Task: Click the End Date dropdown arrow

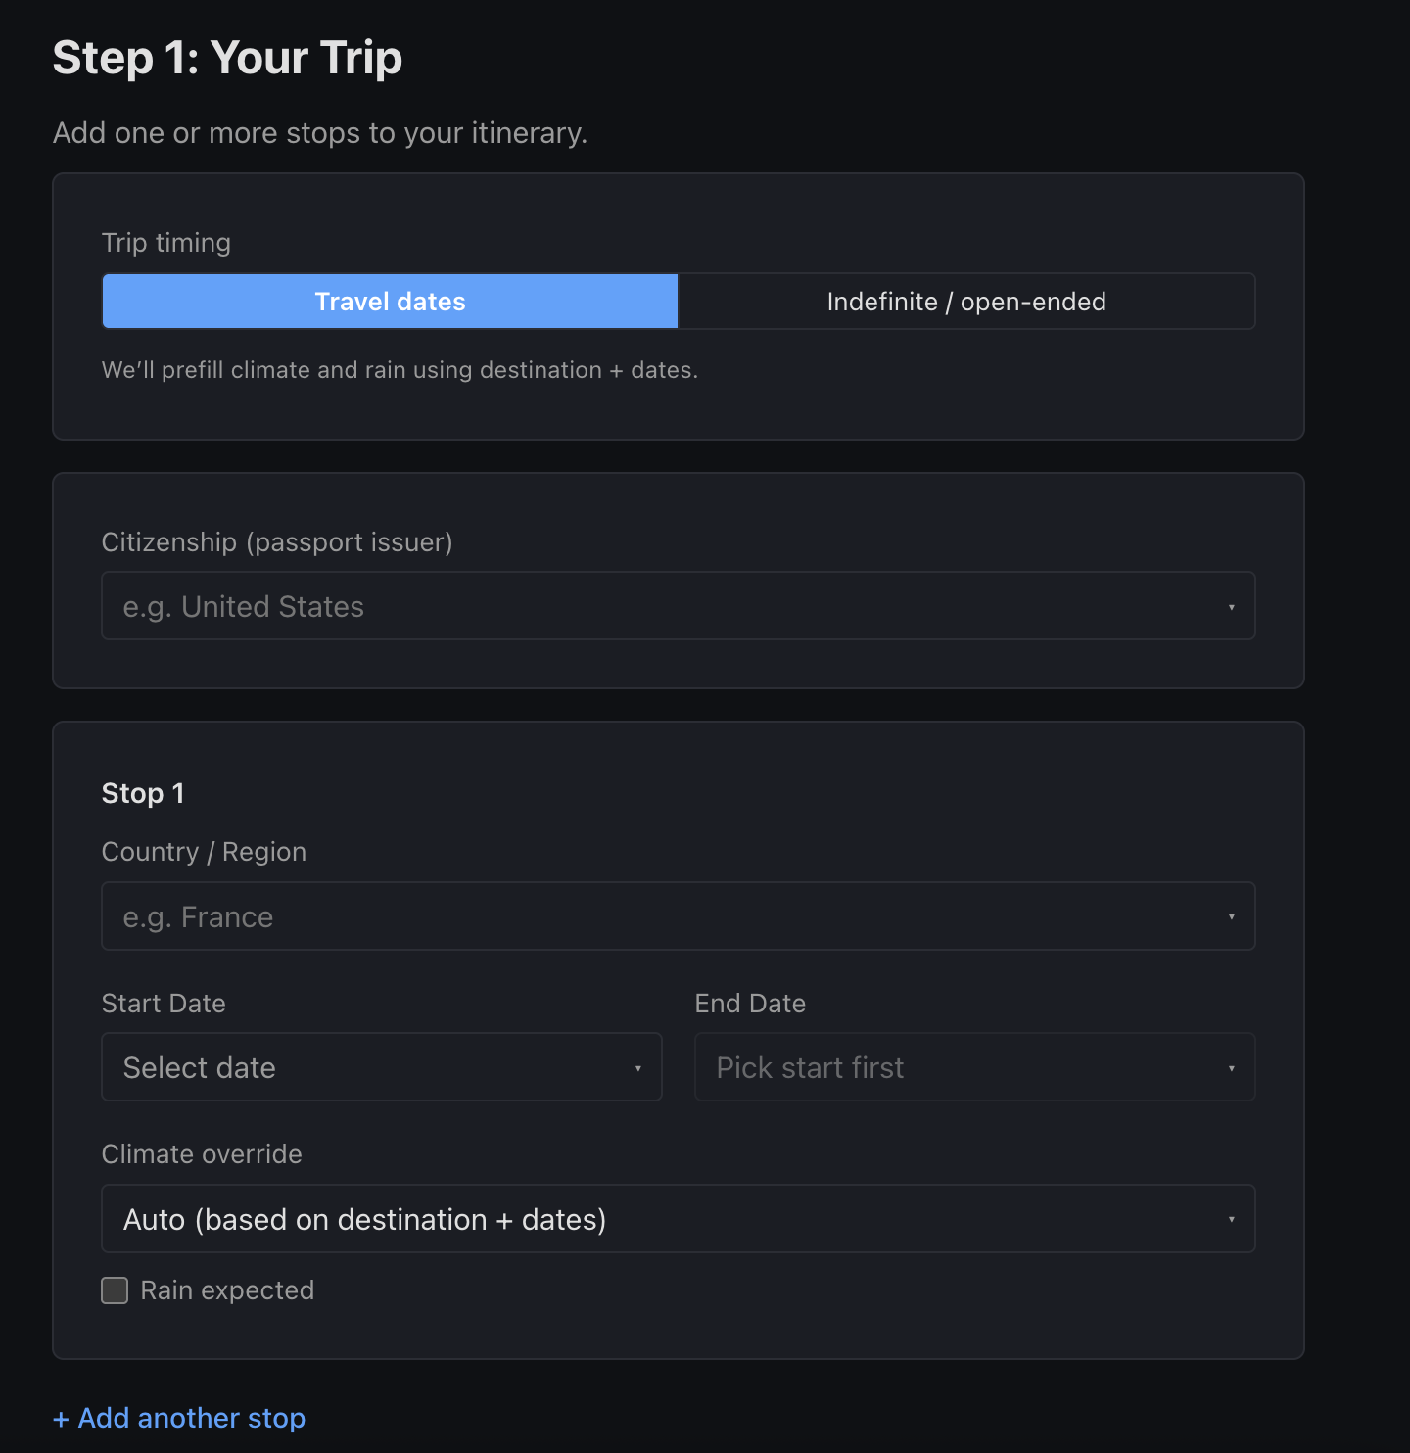Action: coord(1232,1067)
